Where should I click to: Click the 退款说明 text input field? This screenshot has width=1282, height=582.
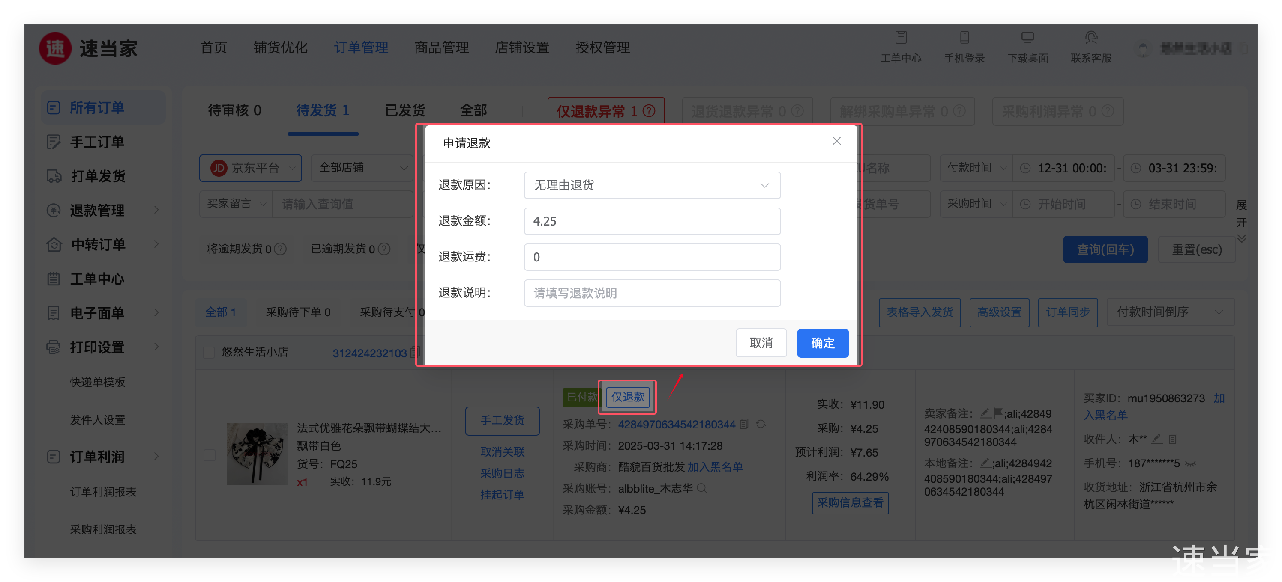tap(651, 293)
